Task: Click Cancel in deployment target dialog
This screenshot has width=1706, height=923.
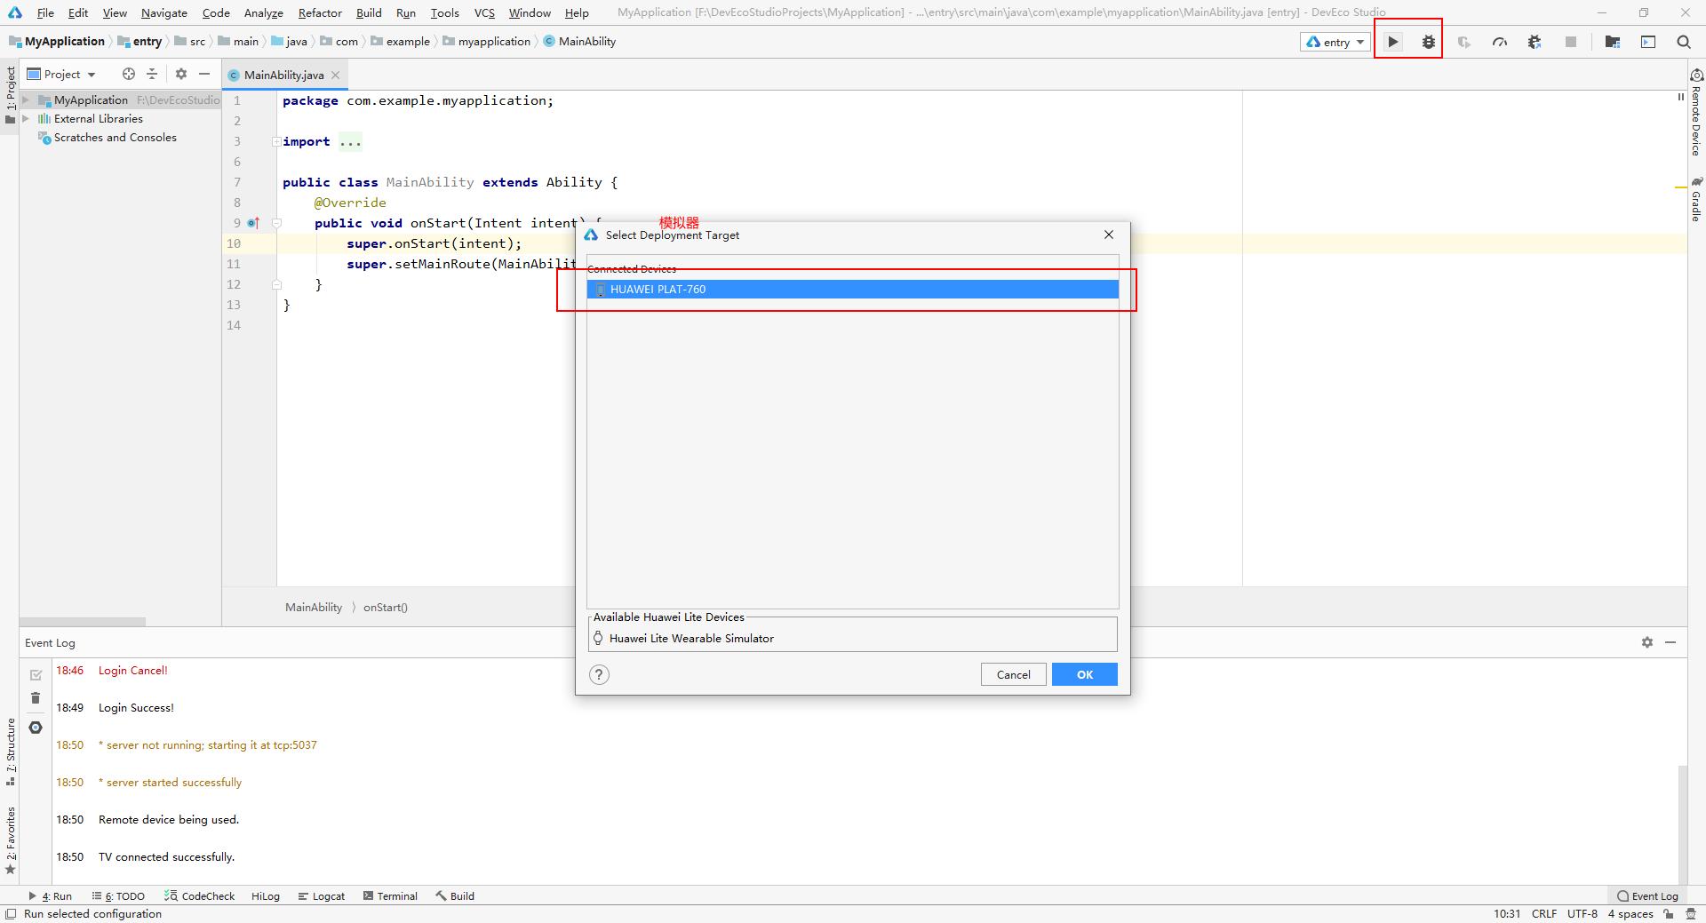Action: (x=1013, y=675)
